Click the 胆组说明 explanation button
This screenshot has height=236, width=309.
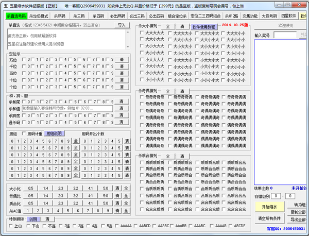pyautogui.click(x=54, y=133)
